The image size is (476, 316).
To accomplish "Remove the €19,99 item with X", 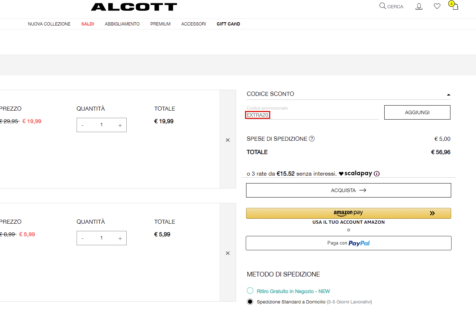I will (227, 140).
